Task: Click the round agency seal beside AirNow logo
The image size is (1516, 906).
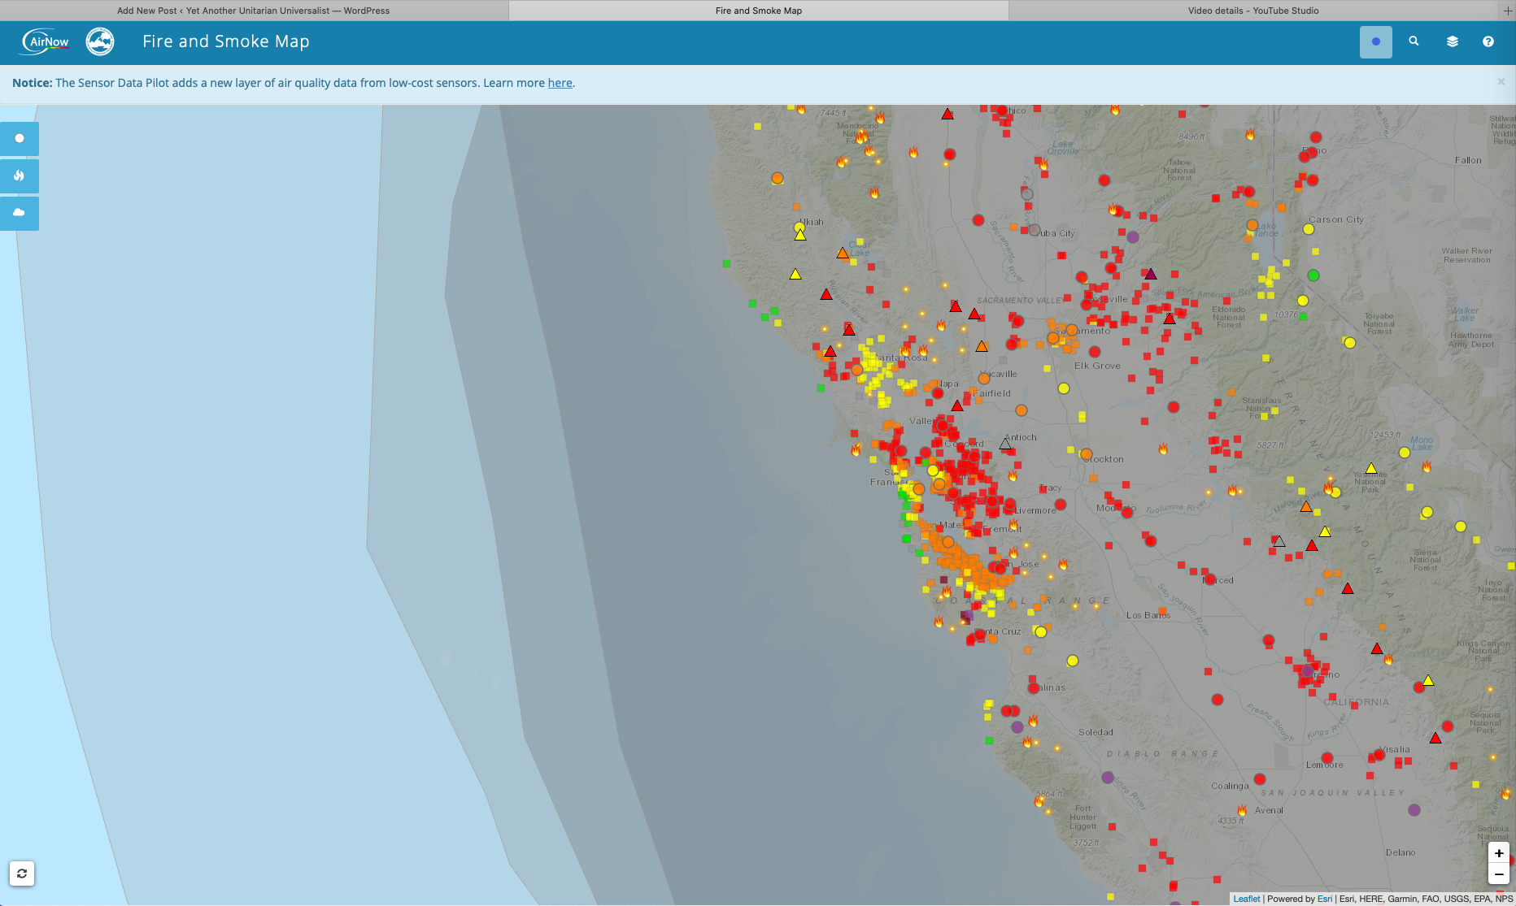Action: tap(100, 41)
